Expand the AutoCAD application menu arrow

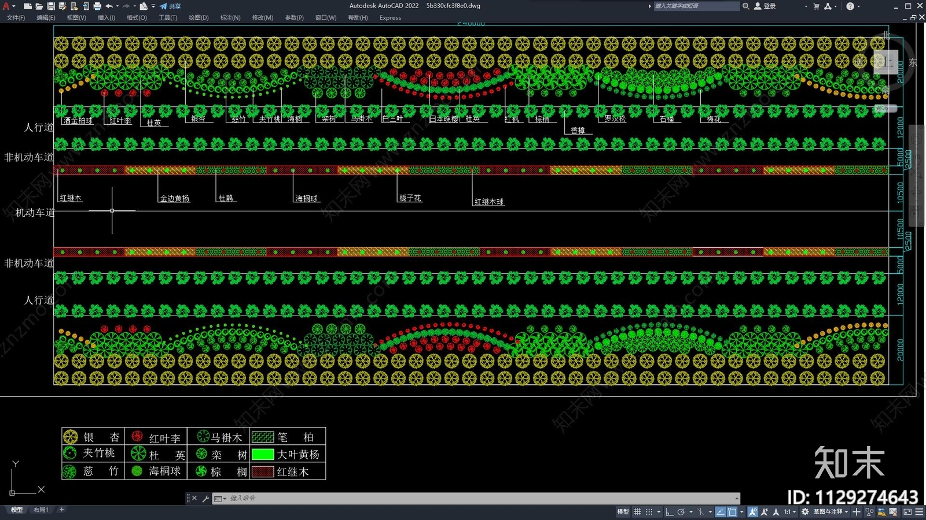point(14,6)
